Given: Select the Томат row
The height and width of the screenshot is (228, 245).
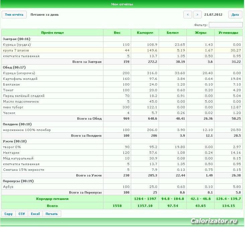Looking at the screenshot, I should 122,90.
